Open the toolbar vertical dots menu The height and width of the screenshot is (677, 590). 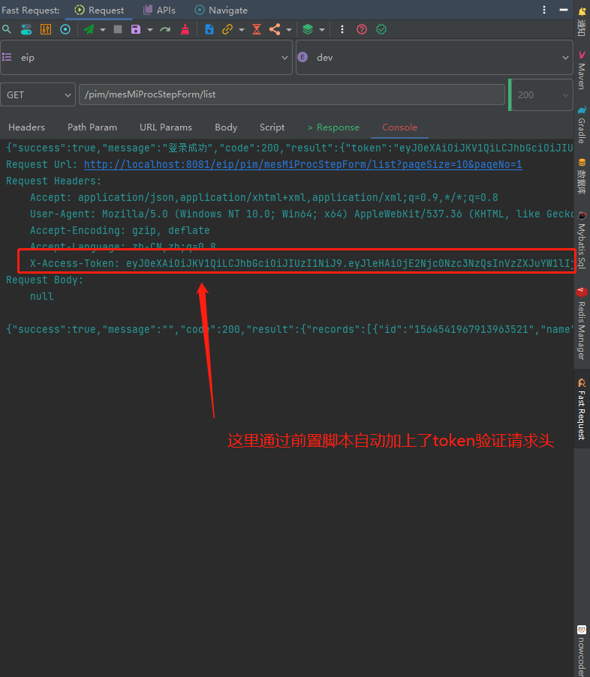pyautogui.click(x=342, y=29)
